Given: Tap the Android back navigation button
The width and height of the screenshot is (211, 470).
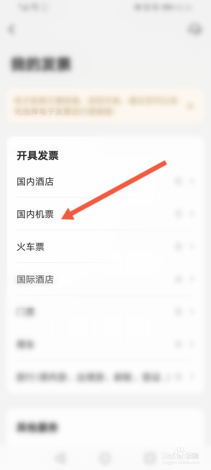Looking at the screenshot, I should point(61,458).
